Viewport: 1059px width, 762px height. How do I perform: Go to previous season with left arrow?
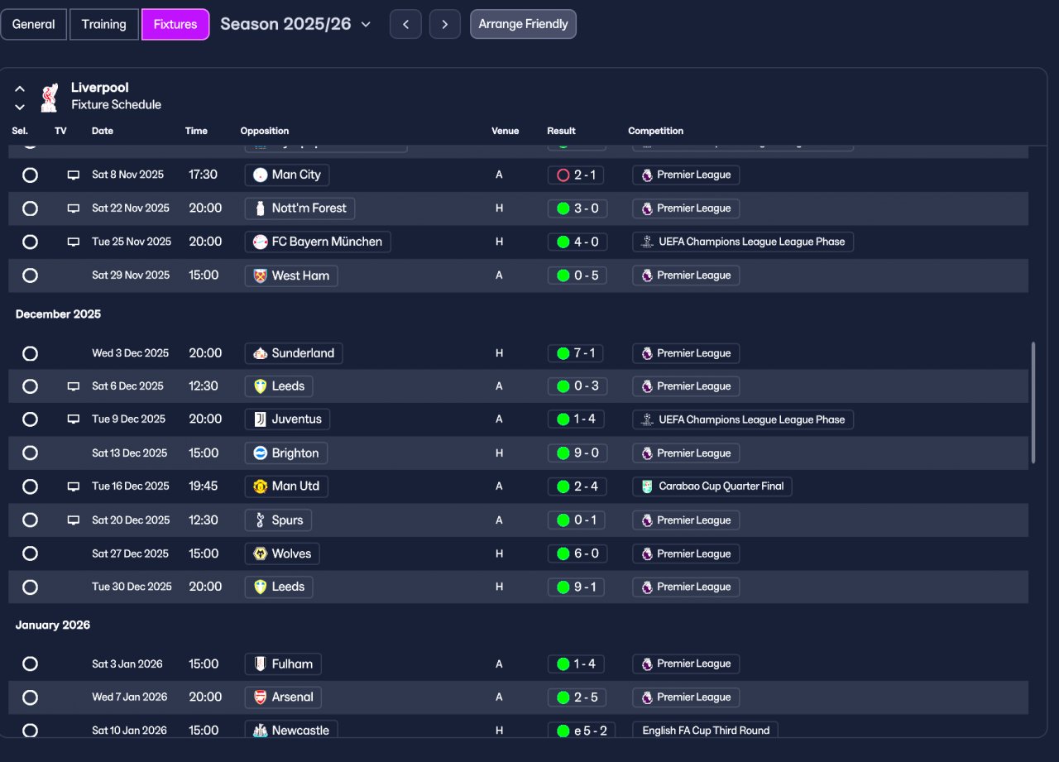tap(405, 24)
